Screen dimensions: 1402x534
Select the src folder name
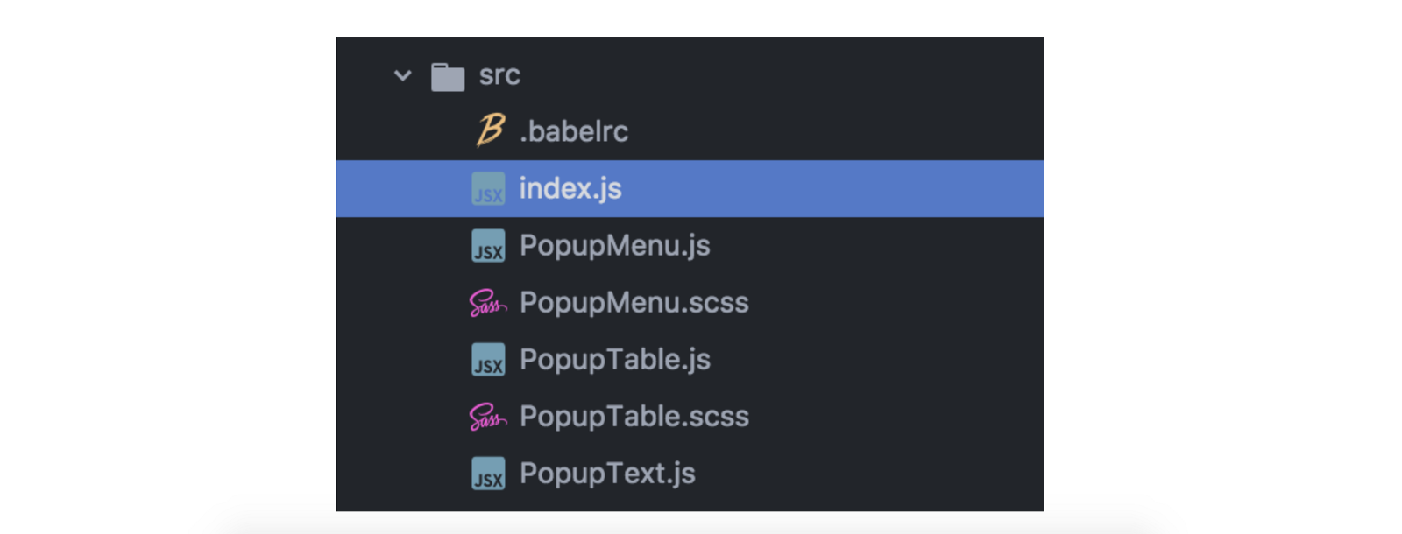point(499,75)
